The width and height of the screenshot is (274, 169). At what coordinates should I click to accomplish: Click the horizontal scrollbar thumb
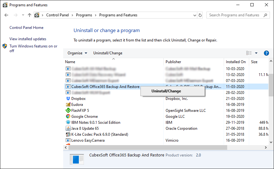tap(148, 148)
